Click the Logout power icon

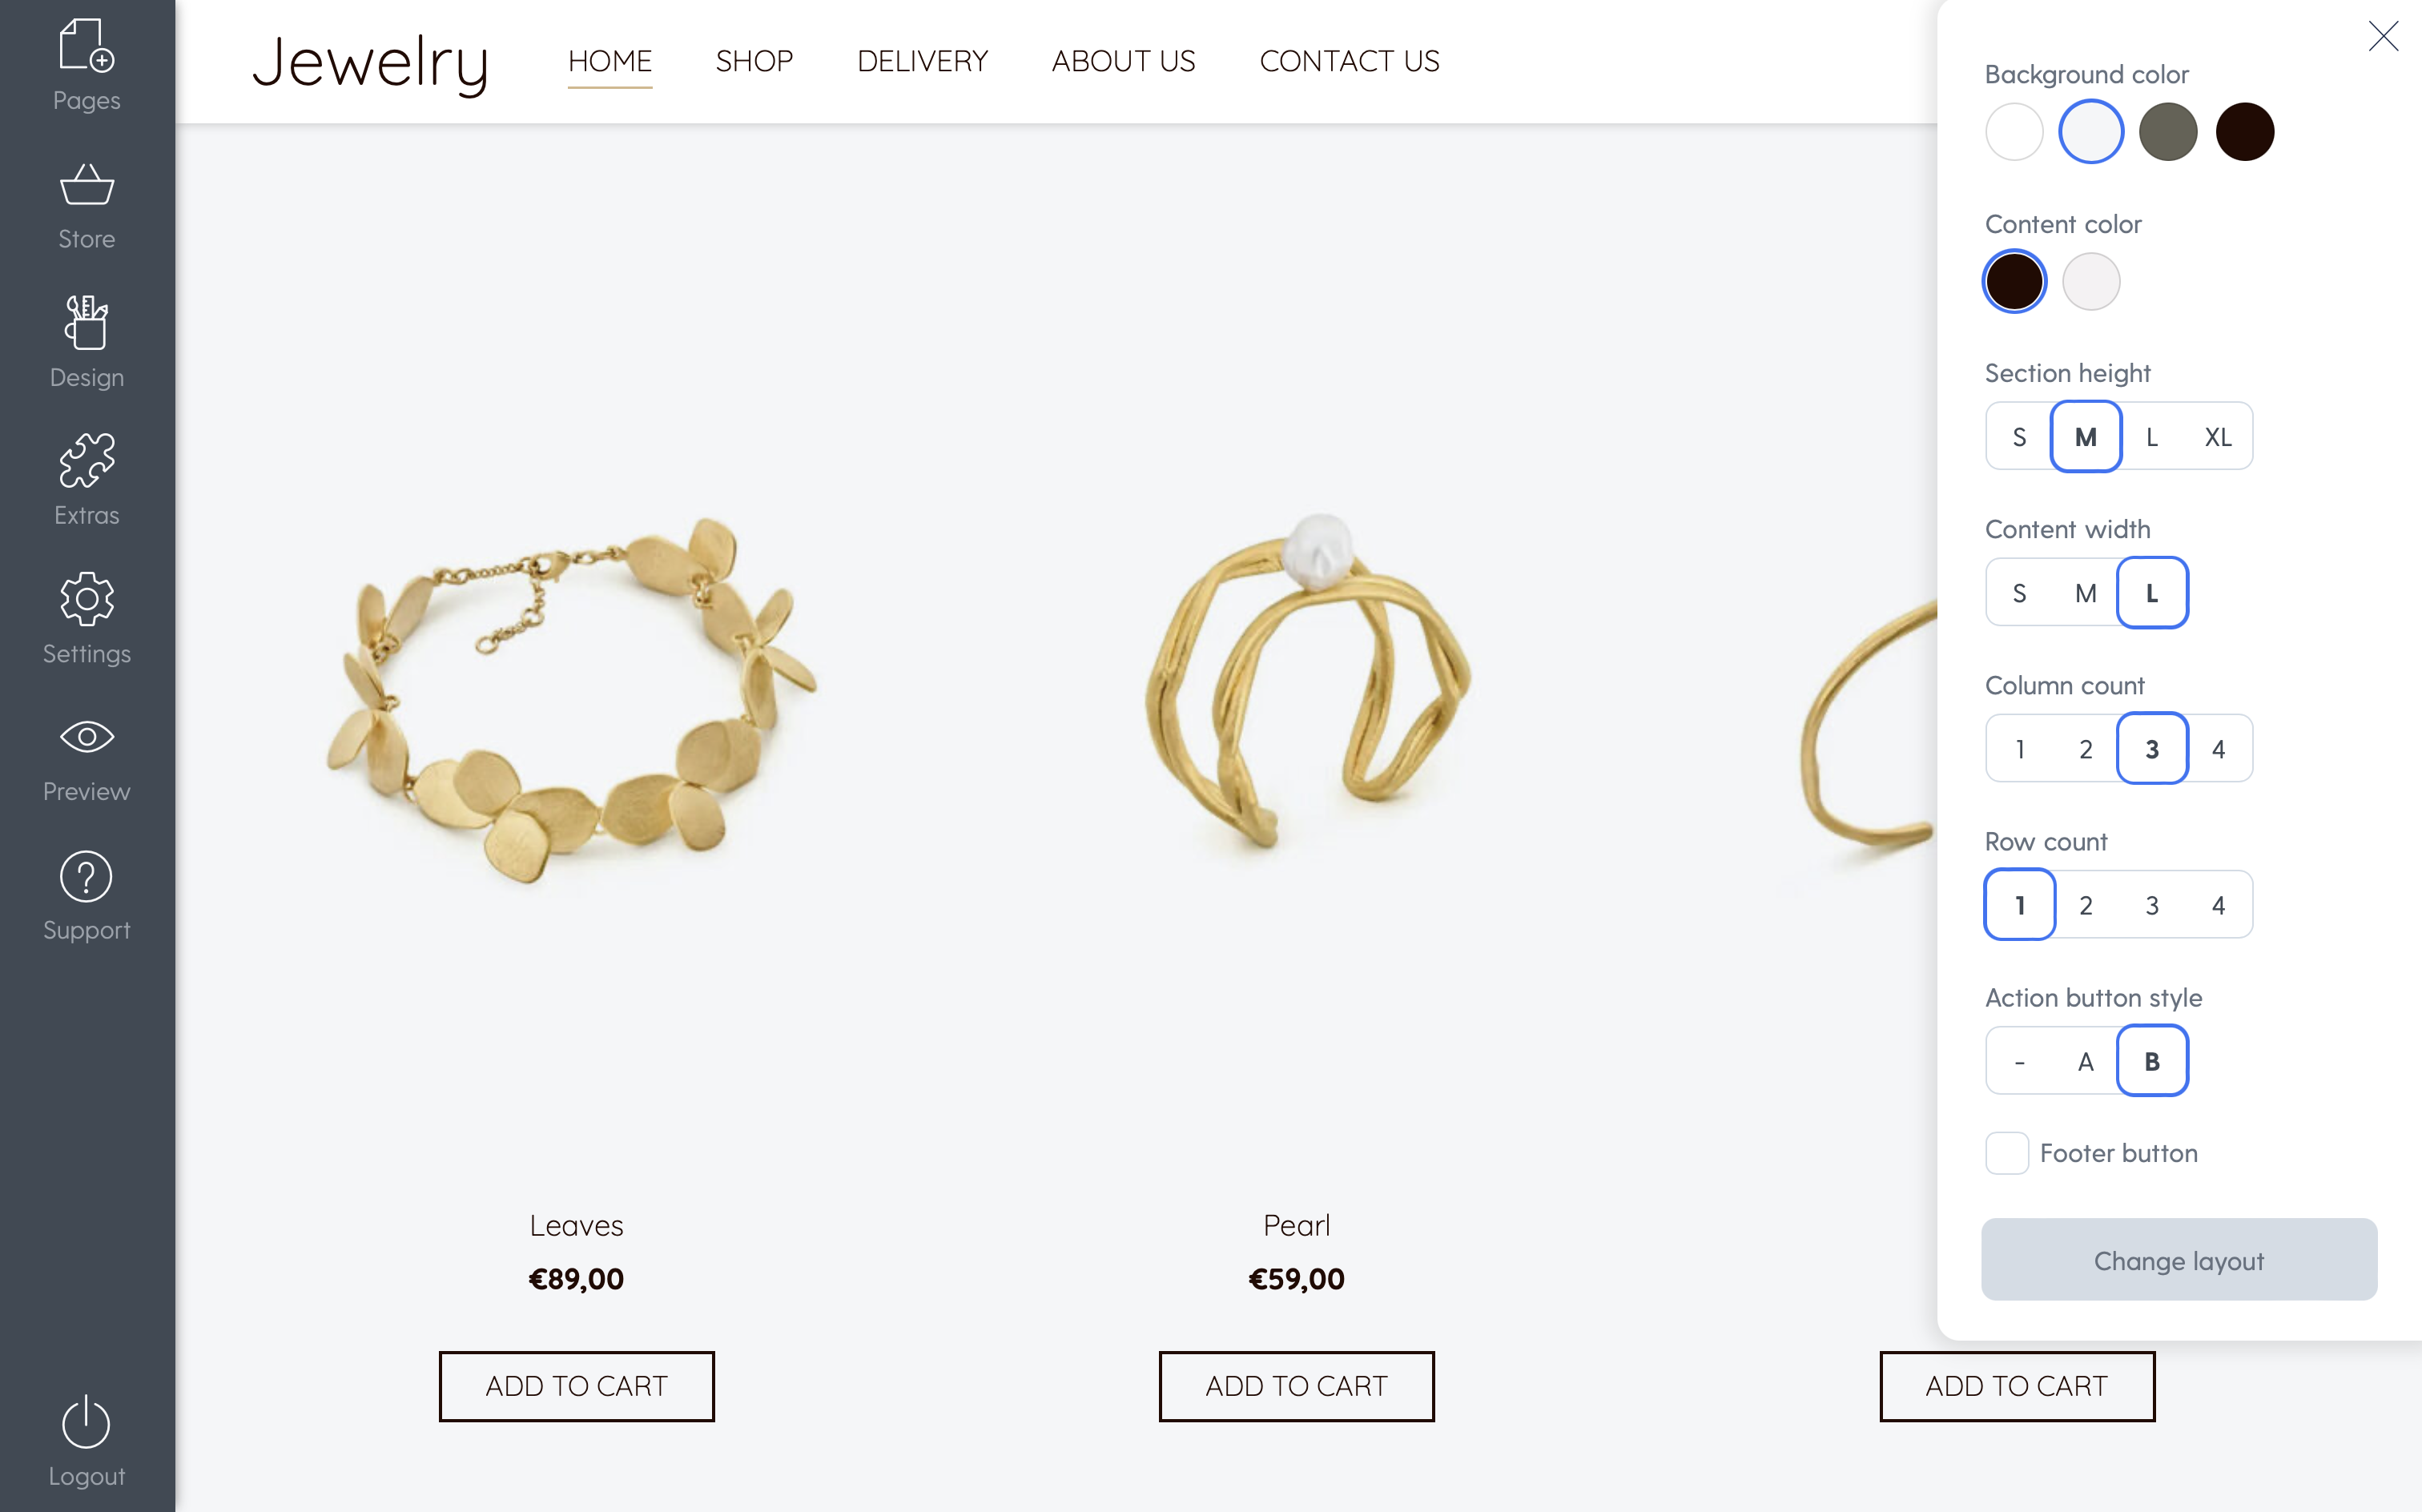(x=86, y=1421)
